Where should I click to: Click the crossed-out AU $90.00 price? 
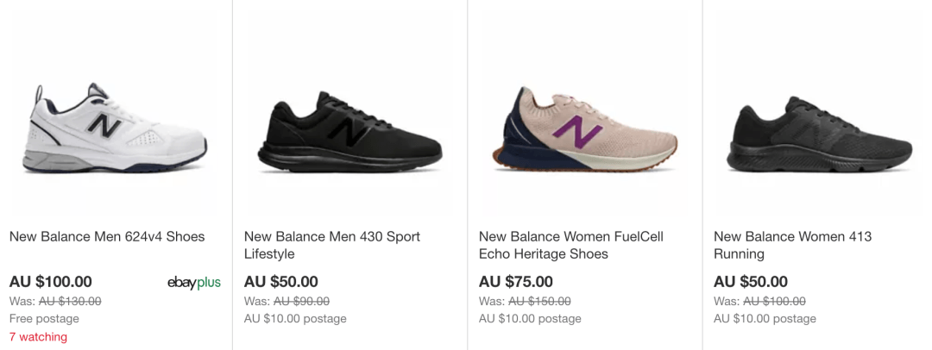(x=301, y=301)
